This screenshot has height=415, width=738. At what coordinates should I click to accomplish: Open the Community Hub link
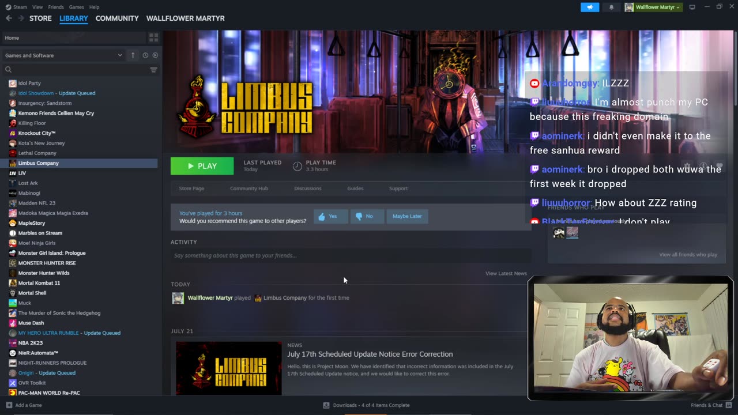point(249,188)
